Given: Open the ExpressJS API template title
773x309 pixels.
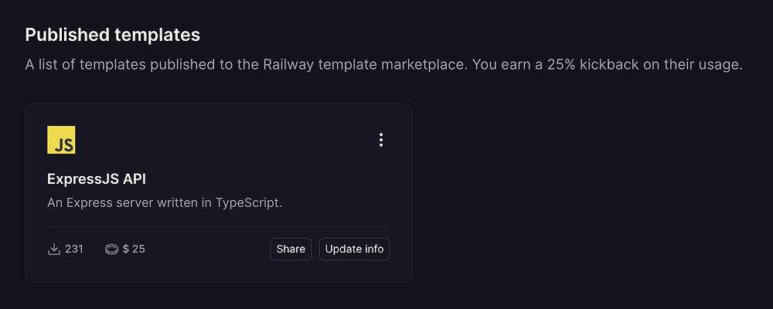Looking at the screenshot, I should (x=97, y=178).
